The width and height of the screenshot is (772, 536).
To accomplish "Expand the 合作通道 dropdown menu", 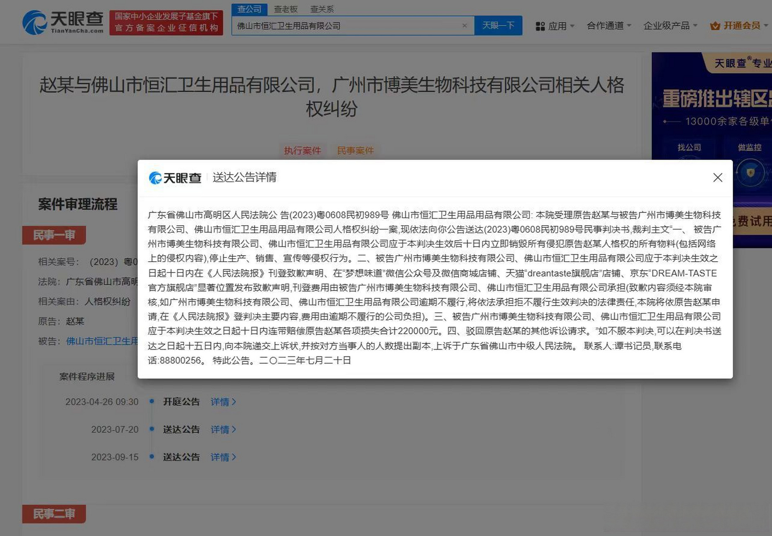I will pyautogui.click(x=609, y=26).
